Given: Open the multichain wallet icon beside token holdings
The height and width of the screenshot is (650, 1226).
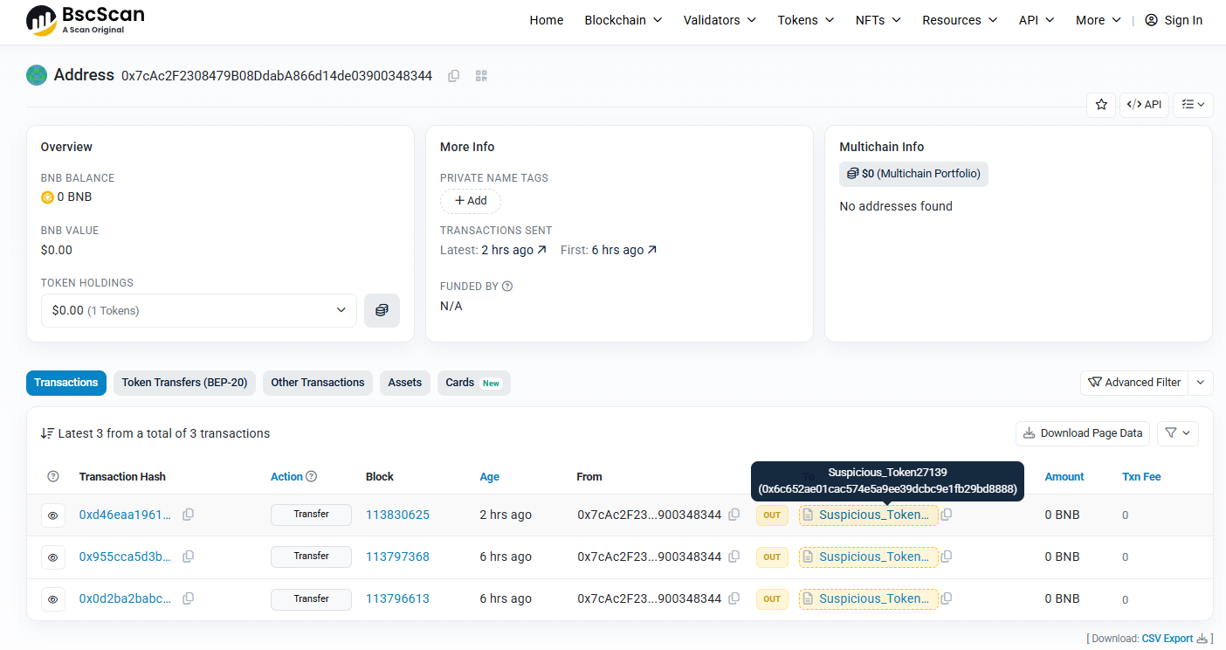Looking at the screenshot, I should [382, 310].
